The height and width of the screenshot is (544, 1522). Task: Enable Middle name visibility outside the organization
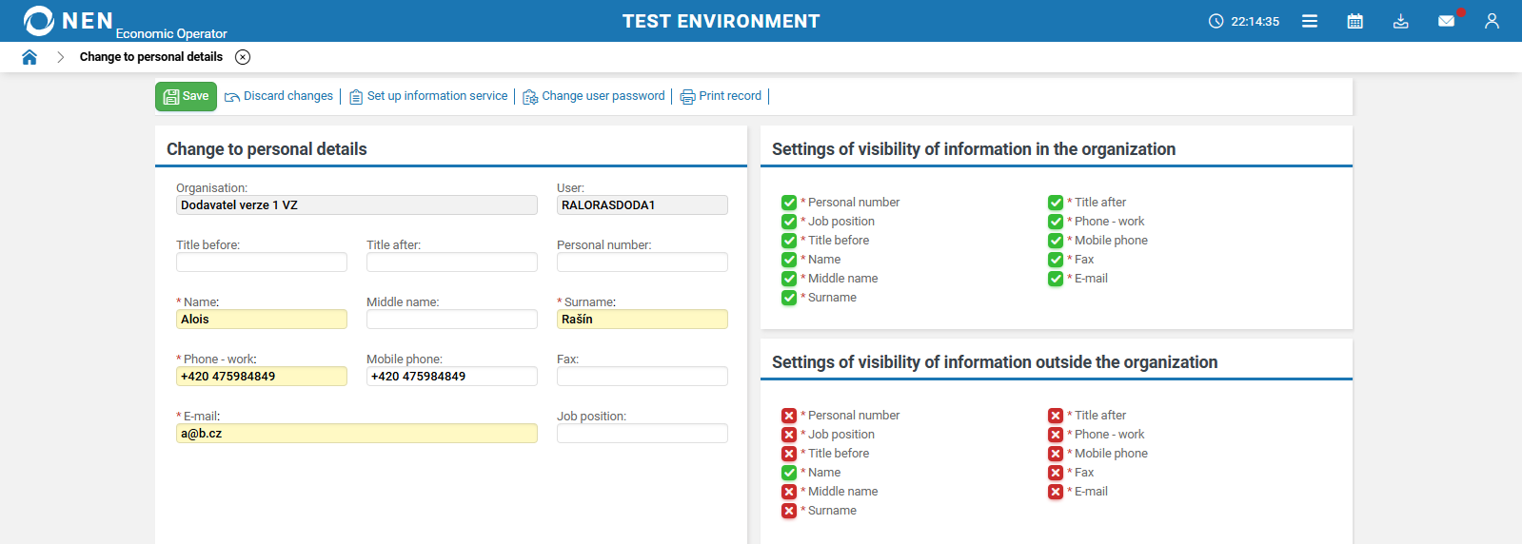(789, 492)
